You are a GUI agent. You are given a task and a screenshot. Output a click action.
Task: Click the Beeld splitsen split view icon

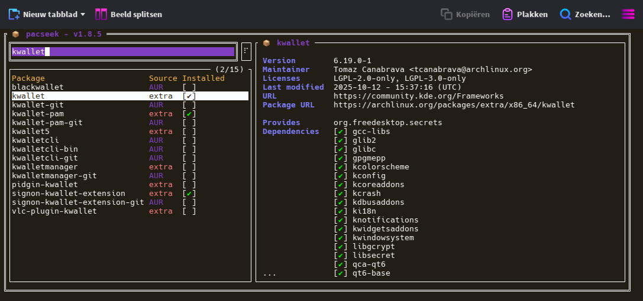coord(101,14)
